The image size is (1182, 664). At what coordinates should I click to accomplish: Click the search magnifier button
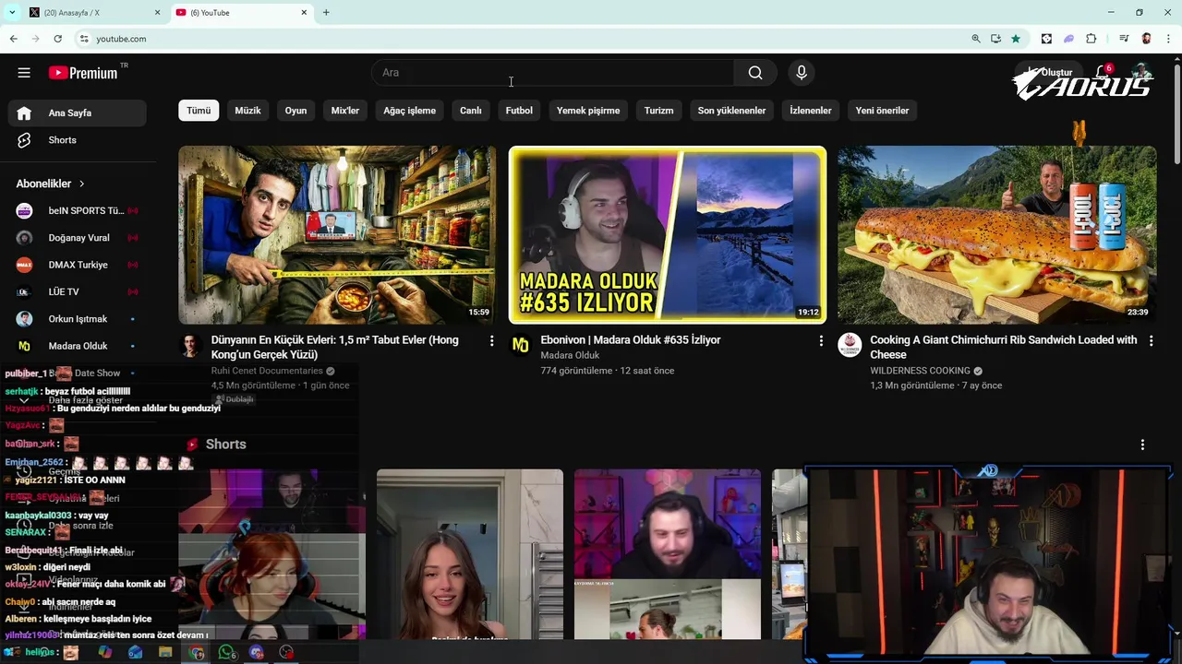755,73
